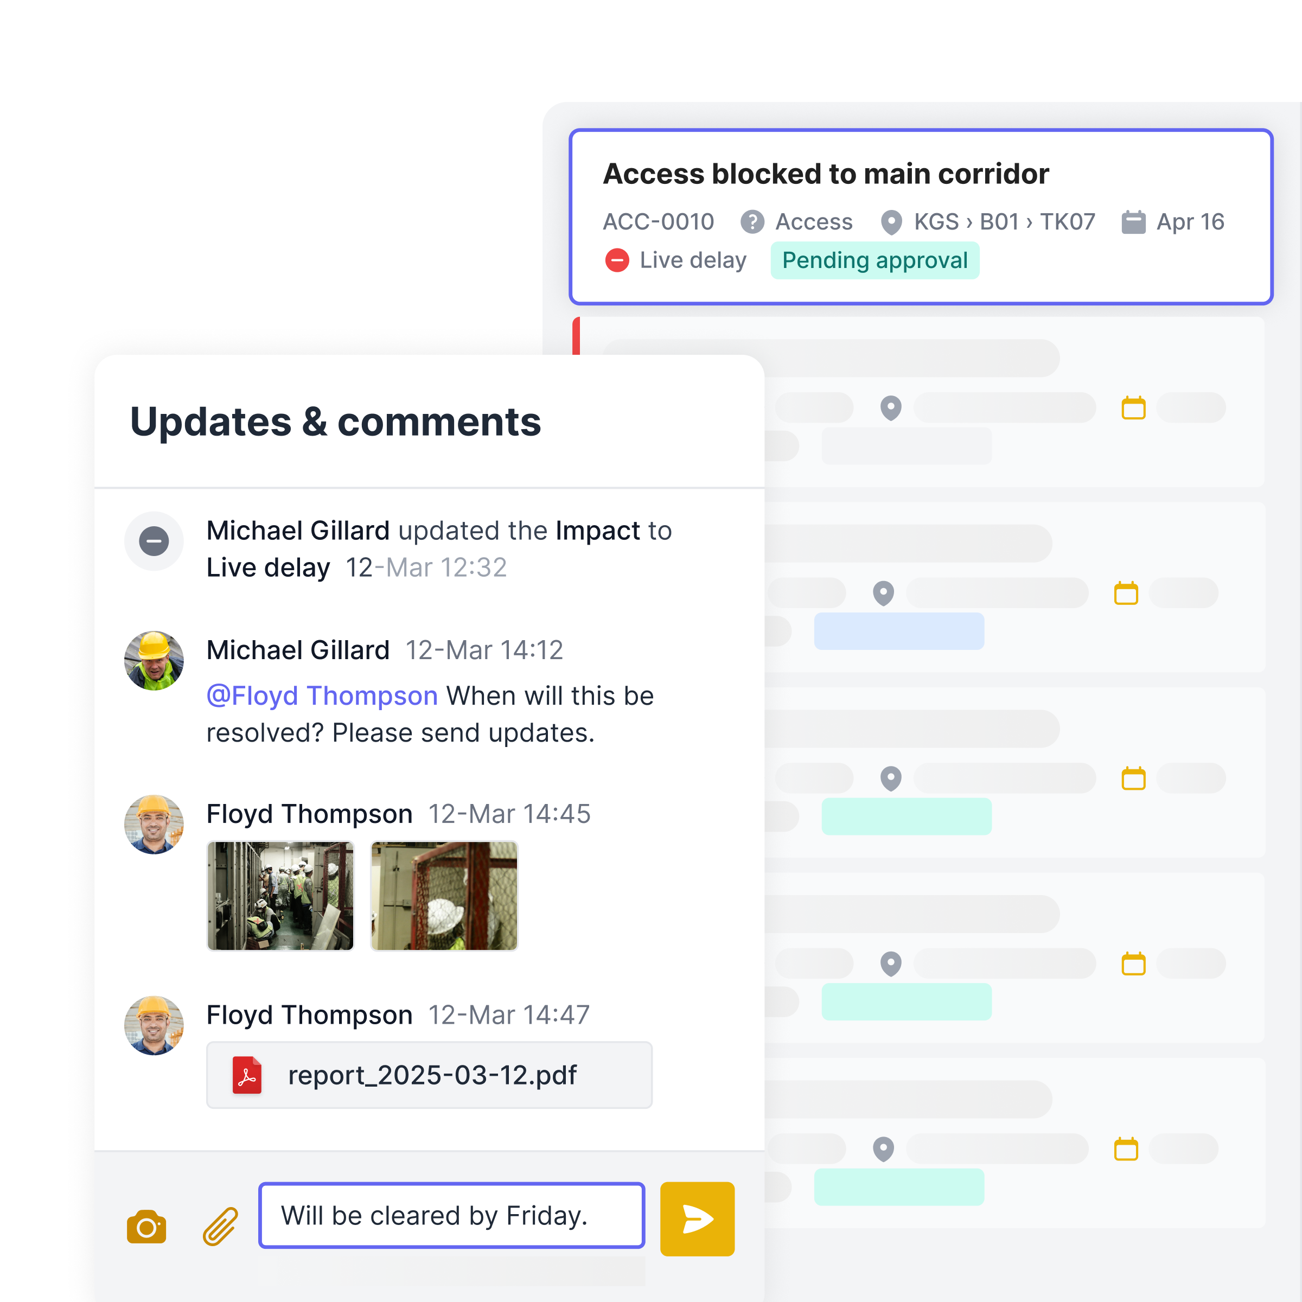The width and height of the screenshot is (1302, 1302).
Task: Click the grey minus icon on Impact update
Action: pyautogui.click(x=154, y=541)
